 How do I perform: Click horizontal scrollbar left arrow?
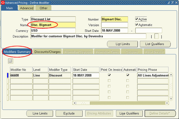[74, 103]
